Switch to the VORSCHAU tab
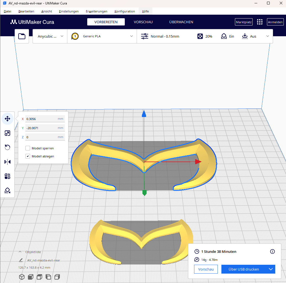286x283 pixels. pos(143,22)
